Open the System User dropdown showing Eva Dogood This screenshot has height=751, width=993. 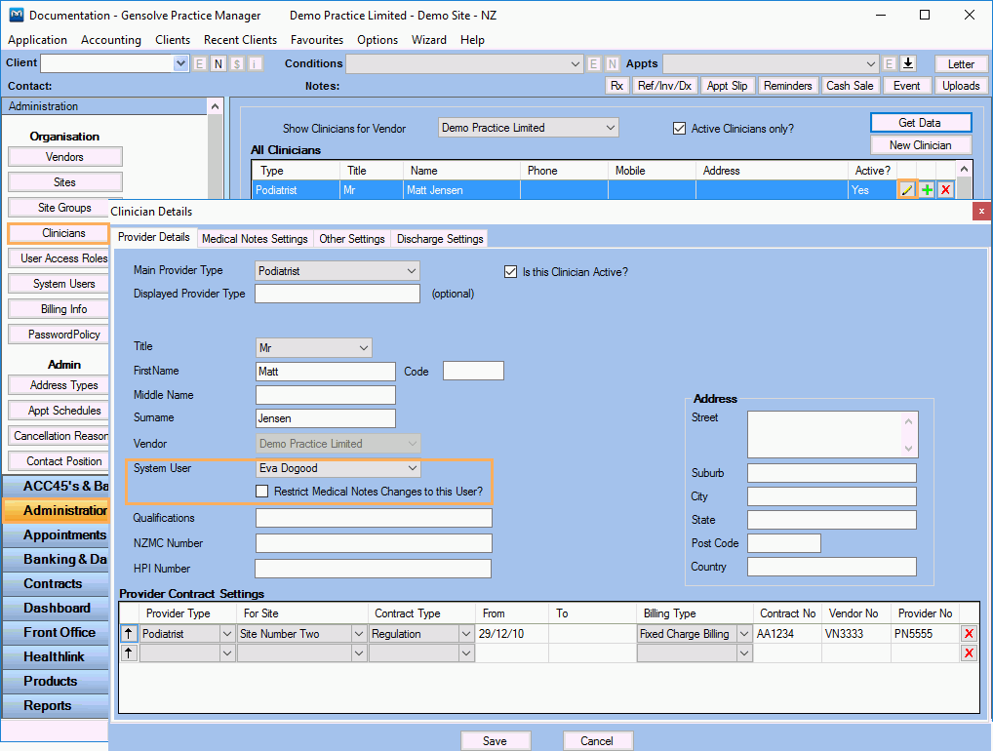413,468
